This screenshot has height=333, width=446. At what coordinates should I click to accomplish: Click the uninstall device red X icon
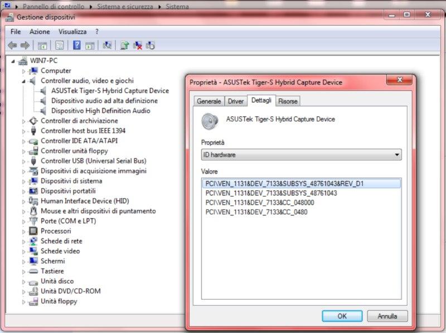tap(138, 46)
